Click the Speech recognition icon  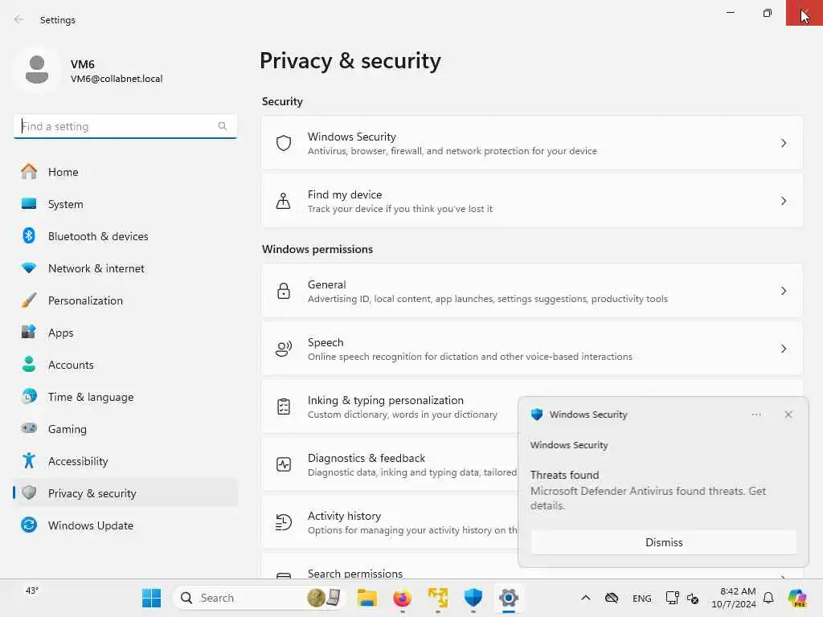[x=284, y=349]
